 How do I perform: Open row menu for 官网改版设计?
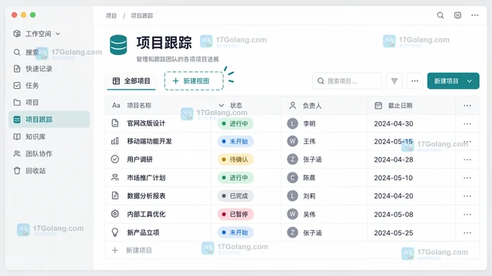click(467, 123)
